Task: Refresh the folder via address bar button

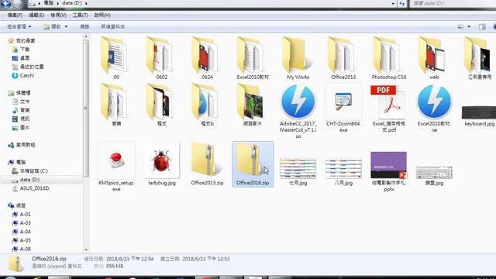Action: tap(401, 3)
